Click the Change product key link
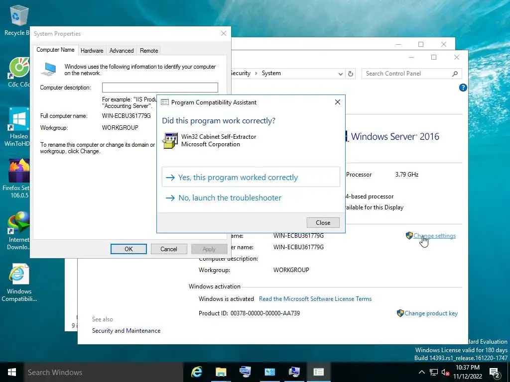 pos(431,313)
